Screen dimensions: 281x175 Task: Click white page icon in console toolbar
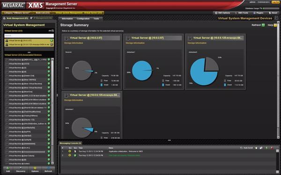pos(256,148)
